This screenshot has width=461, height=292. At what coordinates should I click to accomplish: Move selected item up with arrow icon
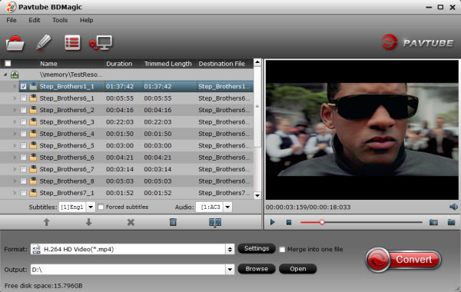[x=46, y=222]
